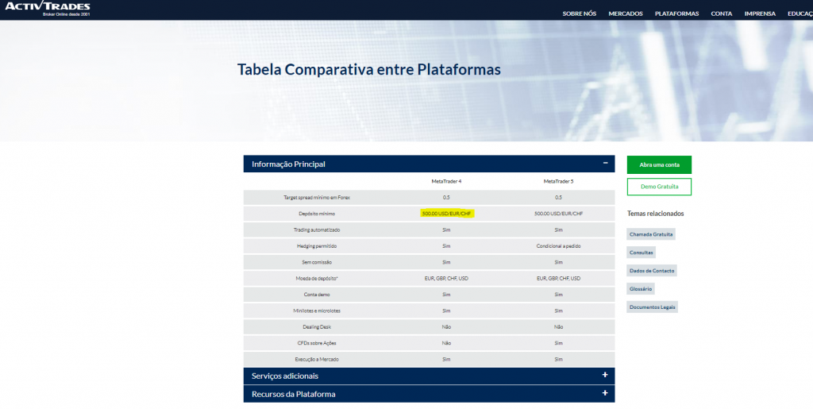Click the Dealing Desk row label

pos(316,327)
